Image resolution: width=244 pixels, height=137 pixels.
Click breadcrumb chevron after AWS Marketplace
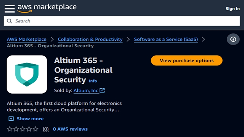[x=52, y=39]
